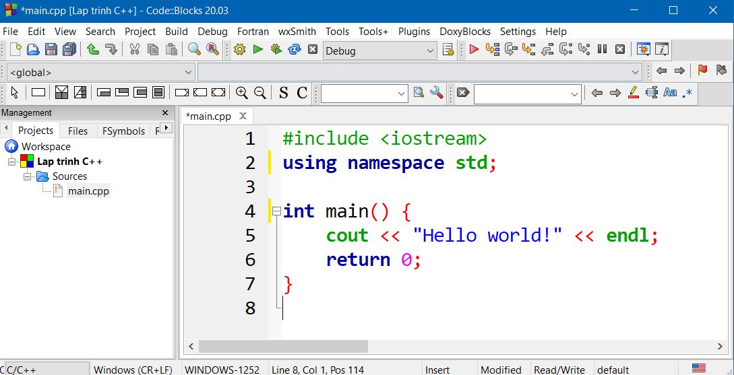Close the Management panel
This screenshot has height=375, width=734.
tap(165, 113)
